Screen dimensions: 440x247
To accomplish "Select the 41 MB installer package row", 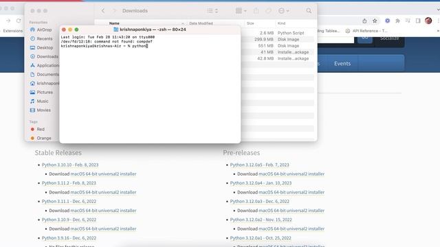I will pos(278,52).
